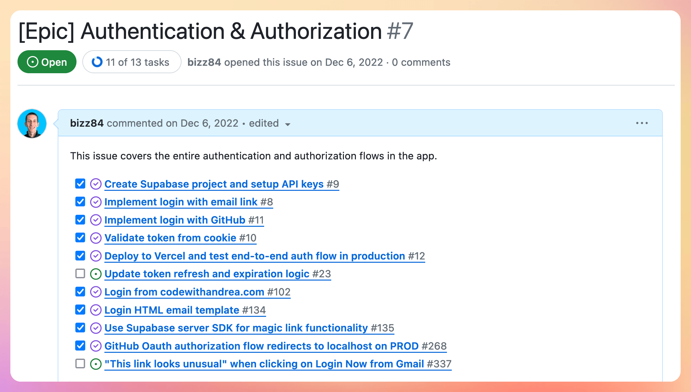The image size is (691, 392).
Task: Click the completed-issue icon beside issue #102
Action: click(x=95, y=292)
